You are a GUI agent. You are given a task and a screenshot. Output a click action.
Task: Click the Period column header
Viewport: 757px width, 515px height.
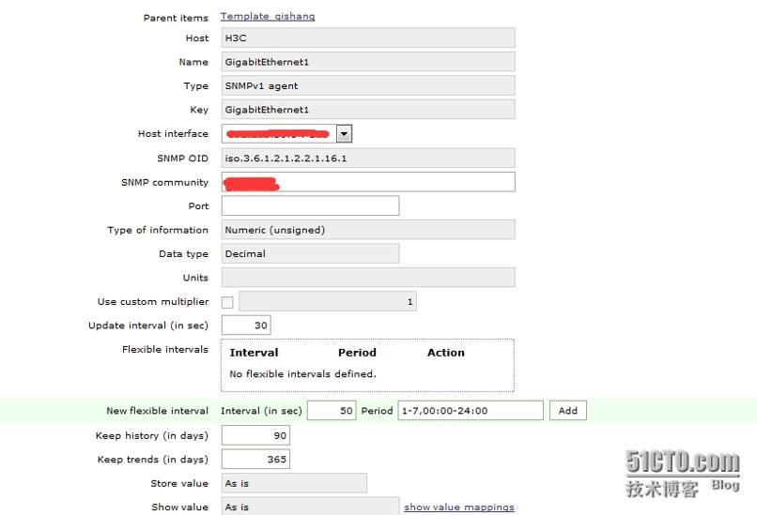point(357,353)
